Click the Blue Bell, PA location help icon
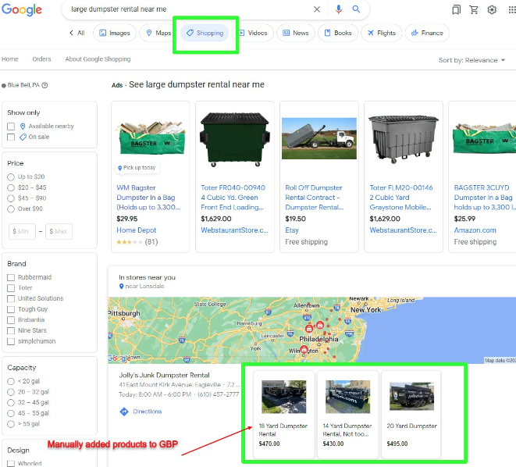516x467 pixels. pos(44,85)
